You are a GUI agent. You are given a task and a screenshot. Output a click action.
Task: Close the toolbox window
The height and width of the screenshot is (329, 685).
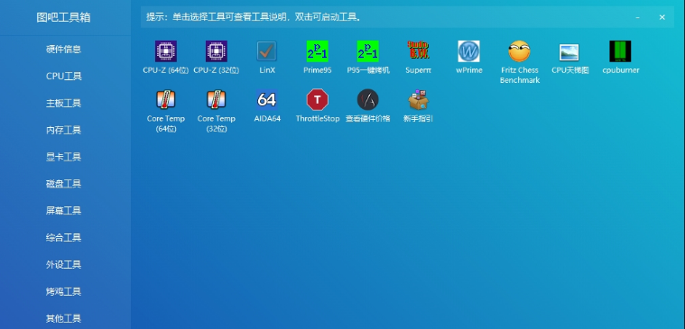(662, 17)
